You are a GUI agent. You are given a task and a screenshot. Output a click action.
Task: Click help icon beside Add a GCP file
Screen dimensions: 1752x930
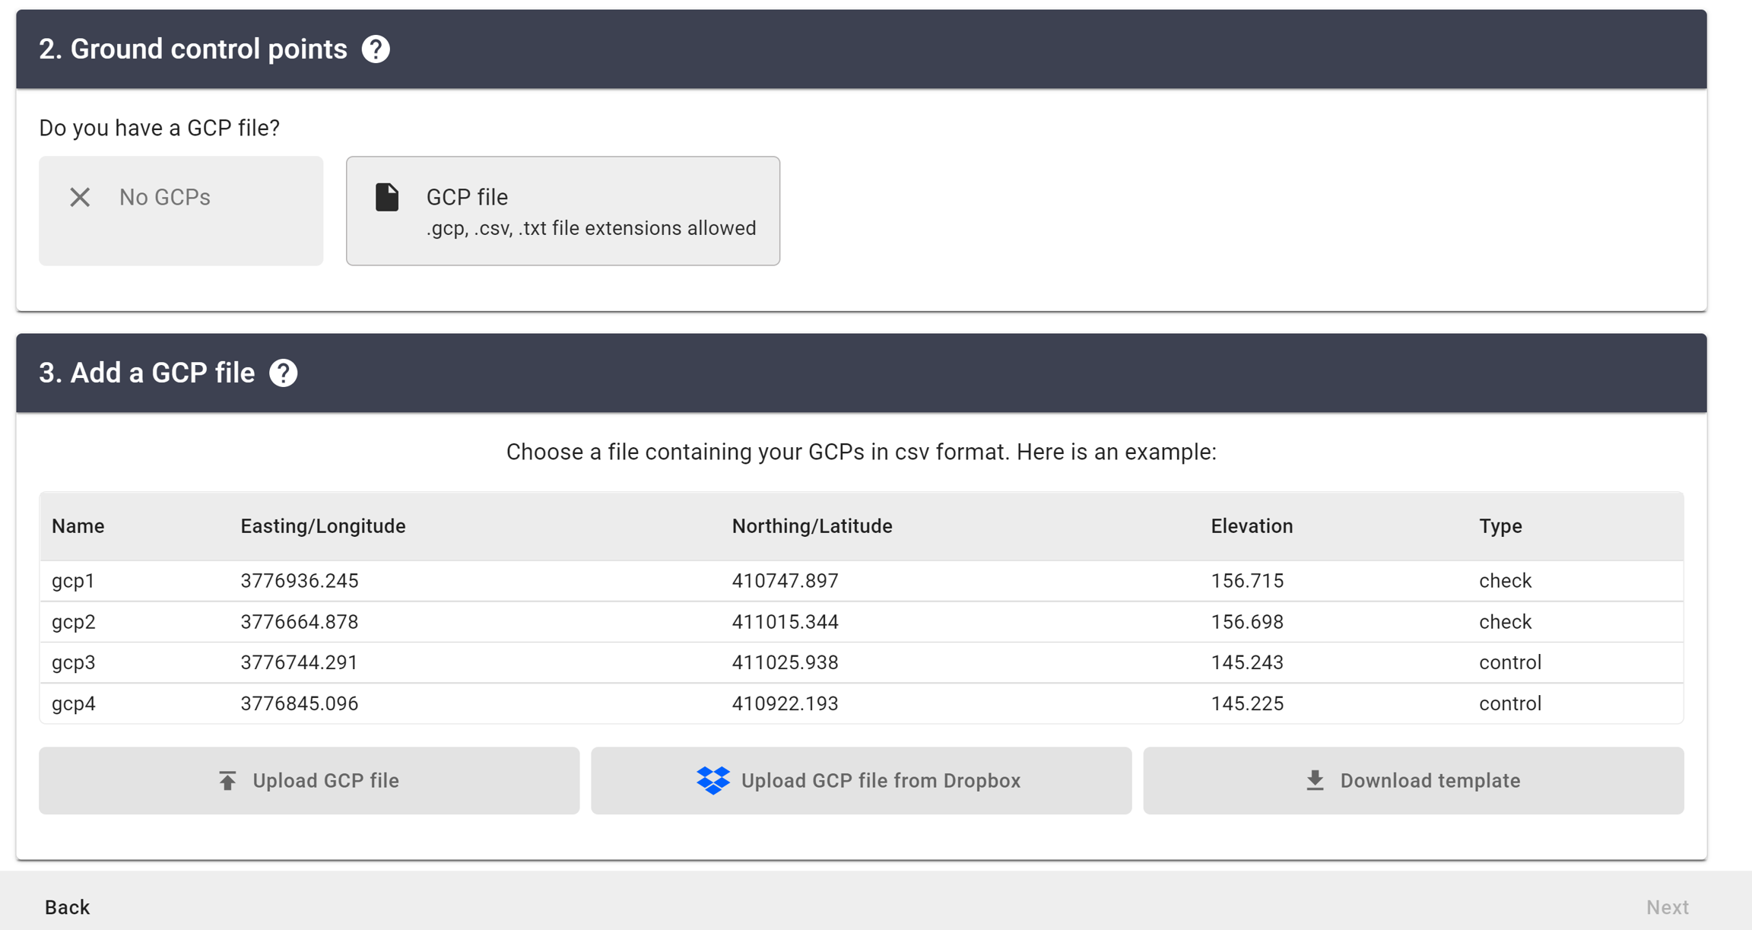point(284,373)
